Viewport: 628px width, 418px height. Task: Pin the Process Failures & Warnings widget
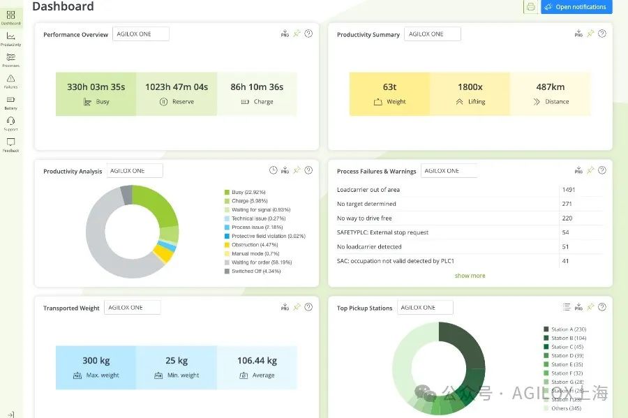[x=590, y=170]
